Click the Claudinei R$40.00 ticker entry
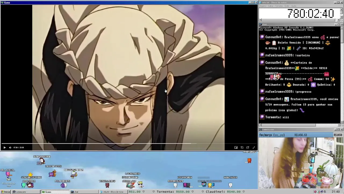The height and width of the screenshot is (194, 344). click(x=223, y=192)
